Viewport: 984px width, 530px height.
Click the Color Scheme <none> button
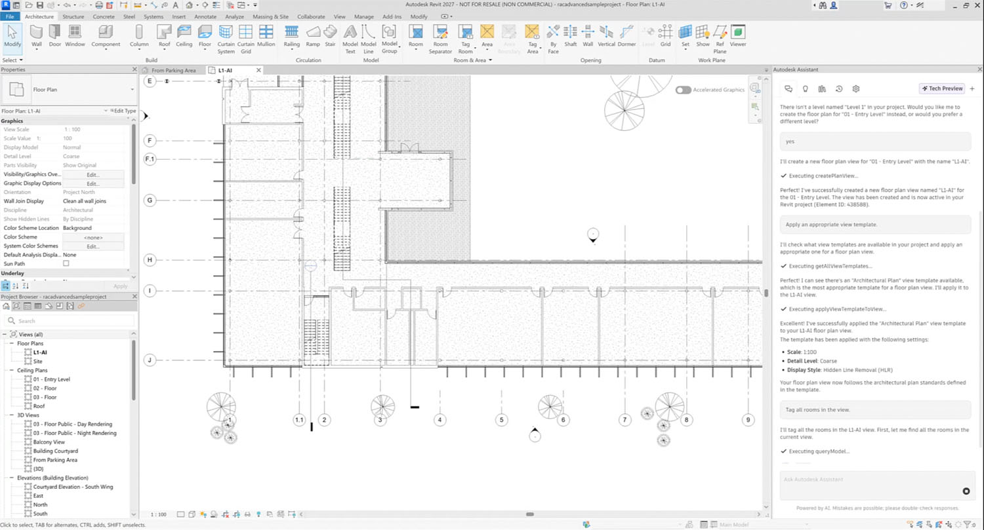point(93,237)
